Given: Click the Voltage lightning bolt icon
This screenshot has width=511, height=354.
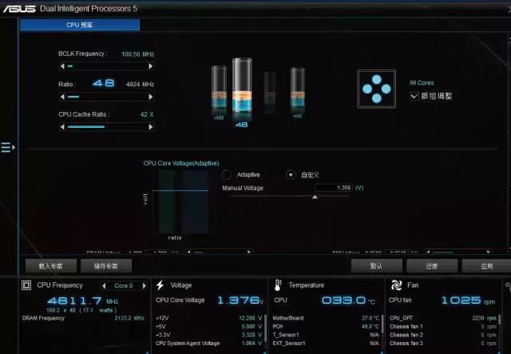Looking at the screenshot, I should [160, 284].
